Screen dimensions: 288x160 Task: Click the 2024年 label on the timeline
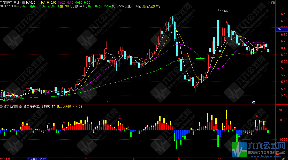tap(5, 159)
